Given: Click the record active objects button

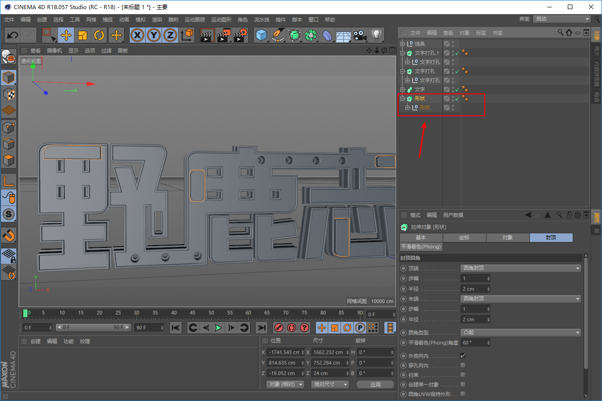Looking at the screenshot, I should point(279,328).
